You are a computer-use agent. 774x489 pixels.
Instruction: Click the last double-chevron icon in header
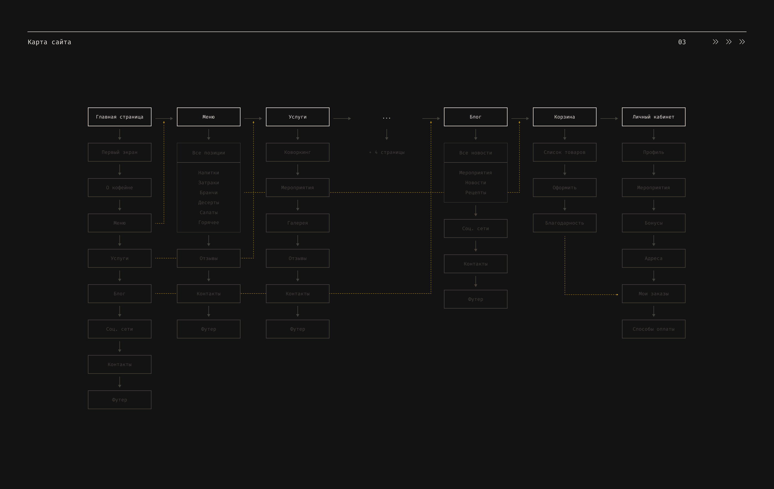(742, 42)
